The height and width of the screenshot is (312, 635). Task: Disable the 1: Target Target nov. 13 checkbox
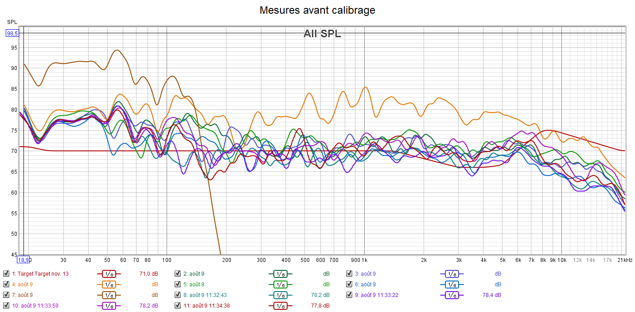[x=6, y=274]
